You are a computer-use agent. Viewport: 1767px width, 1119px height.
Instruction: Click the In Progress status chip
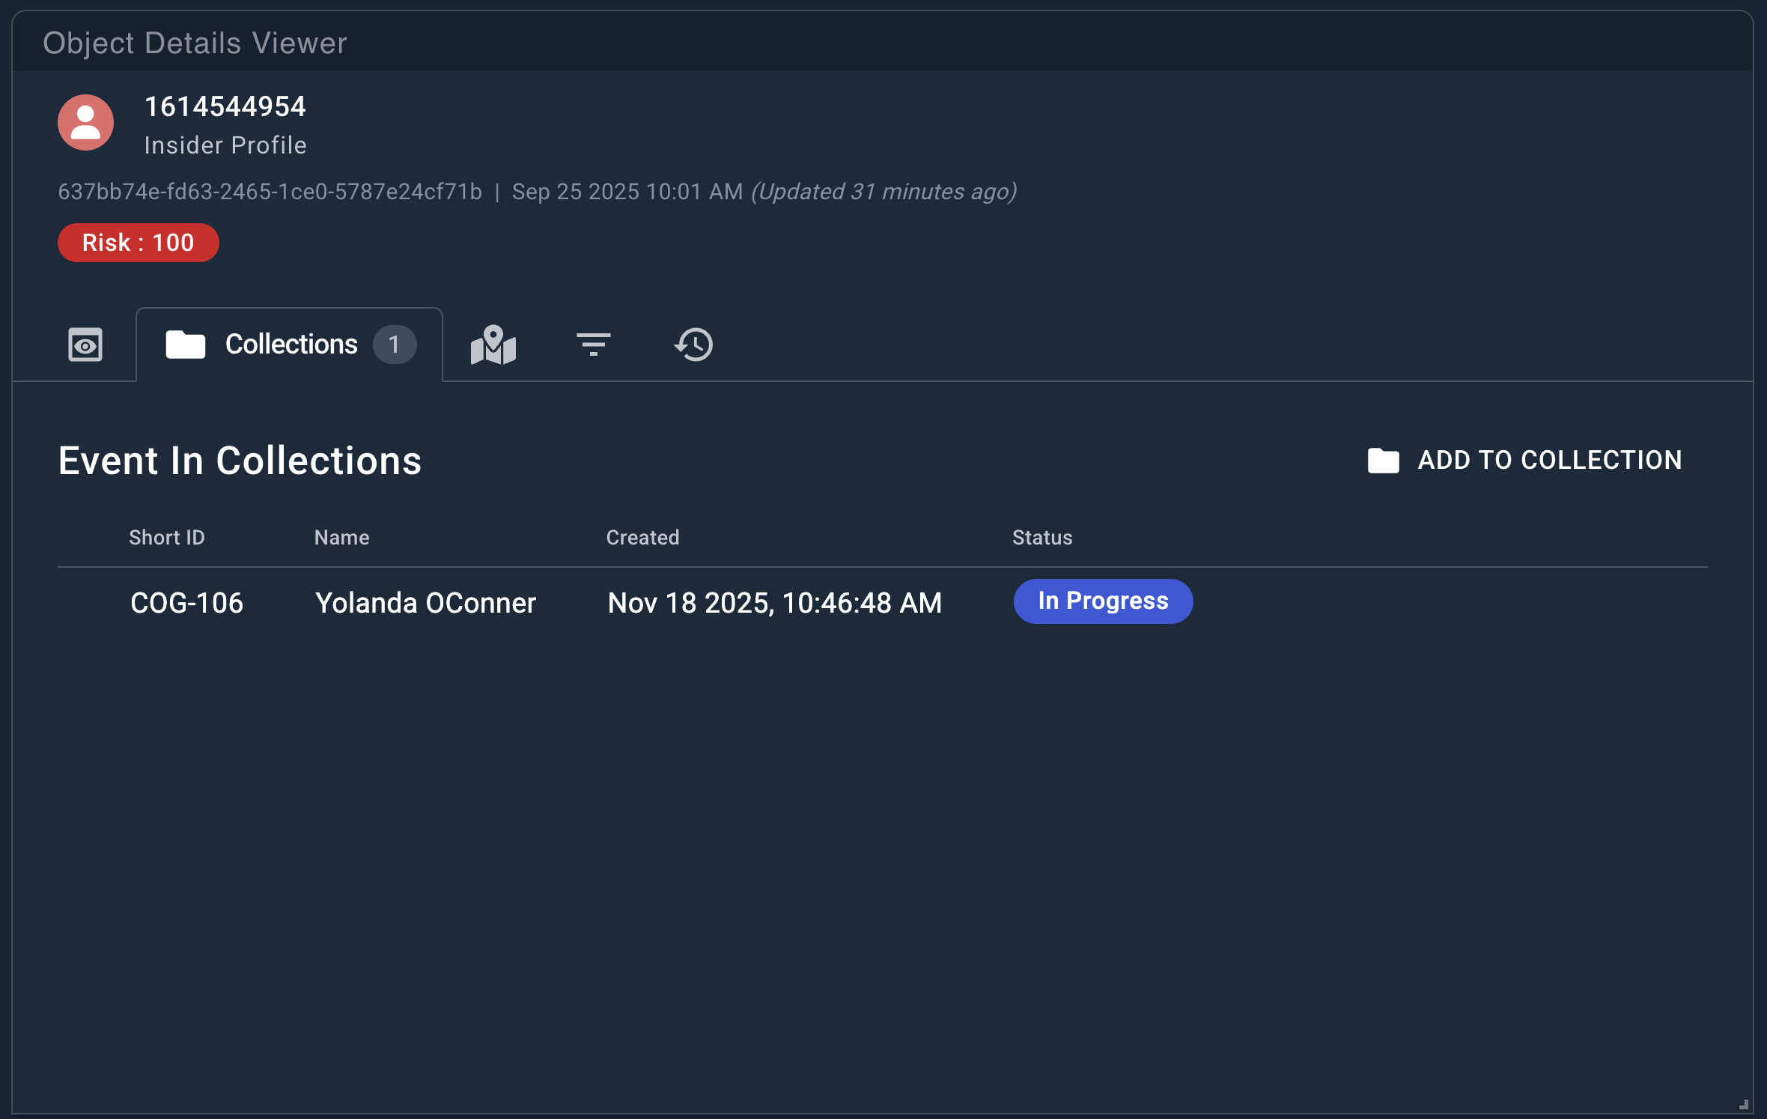1102,601
